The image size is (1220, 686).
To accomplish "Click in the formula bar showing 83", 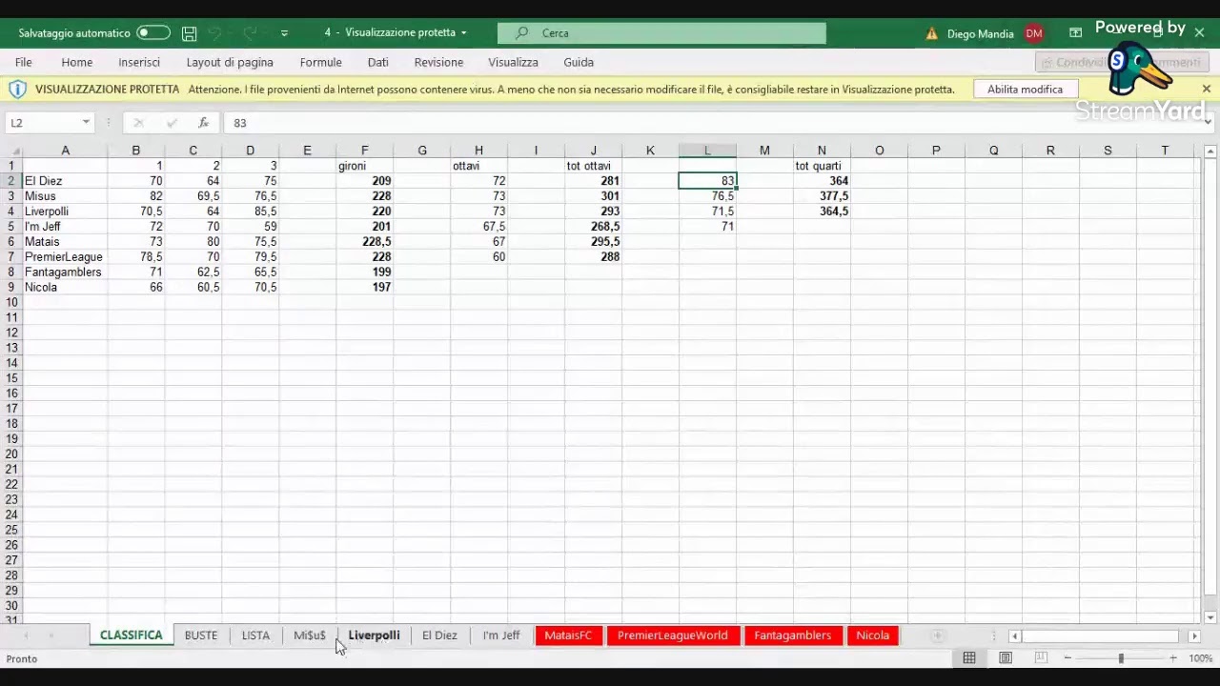I will (x=710, y=123).
